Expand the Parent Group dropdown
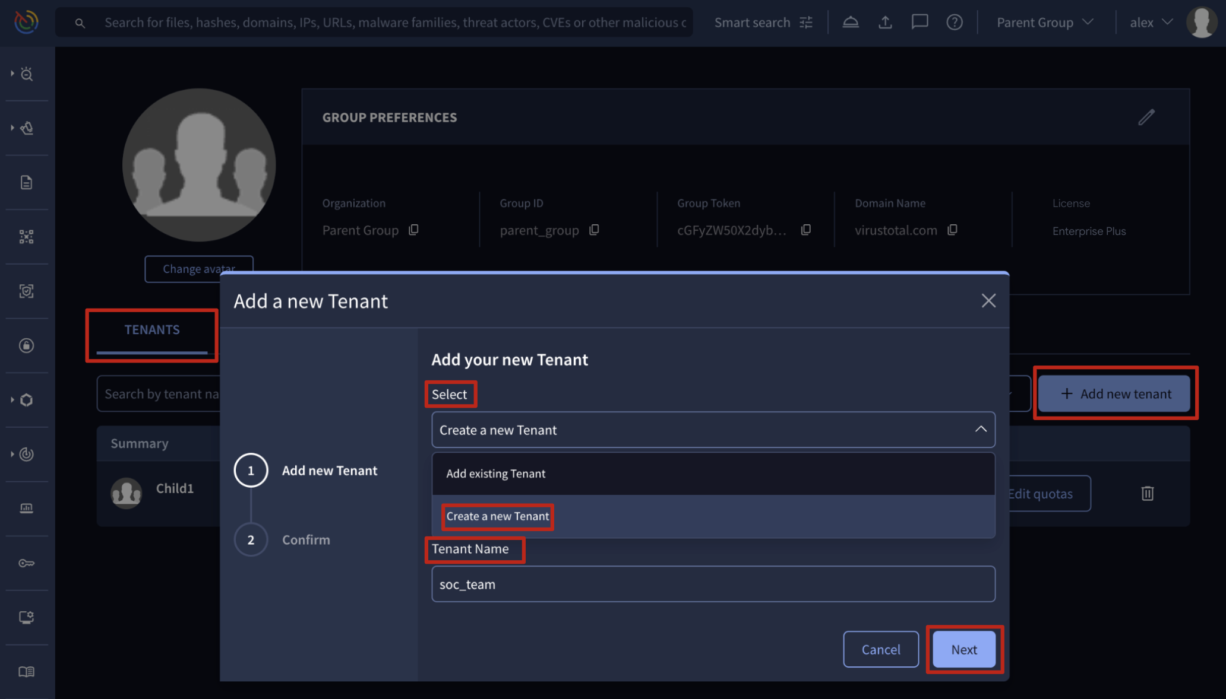Image resolution: width=1226 pixels, height=699 pixels. click(x=1045, y=23)
